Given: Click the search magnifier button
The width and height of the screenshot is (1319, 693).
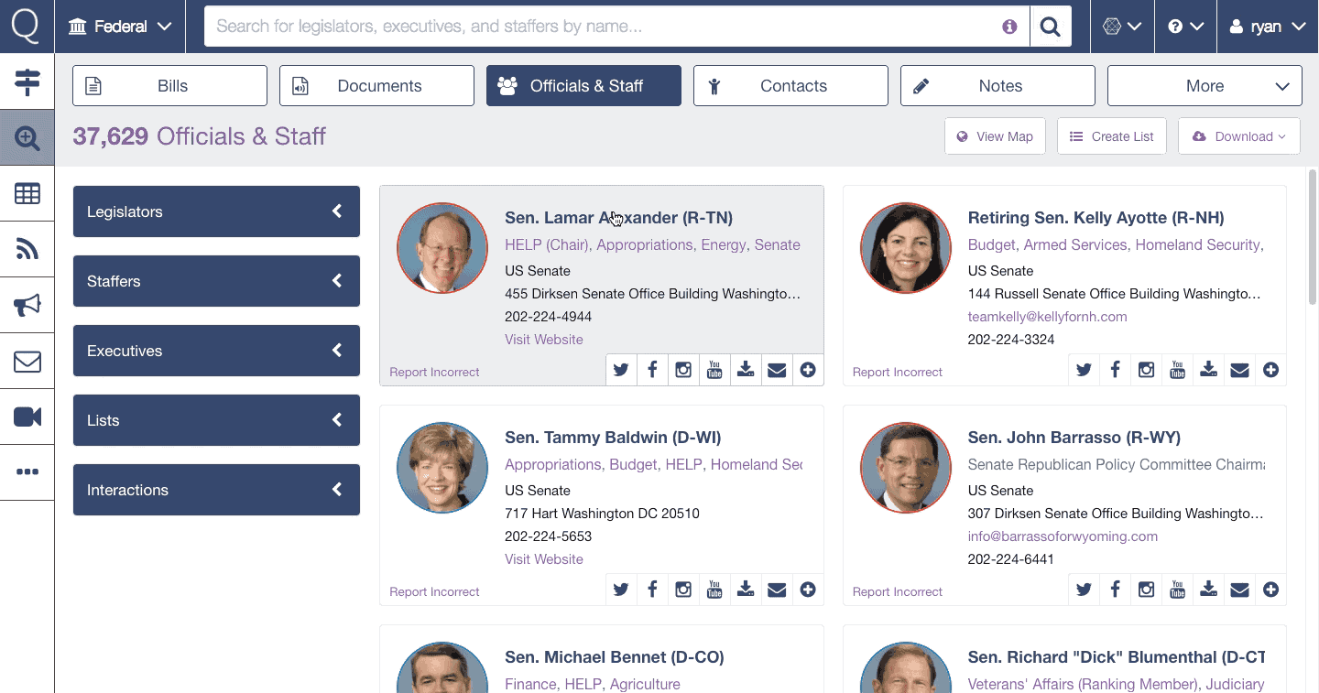Looking at the screenshot, I should 1051,27.
